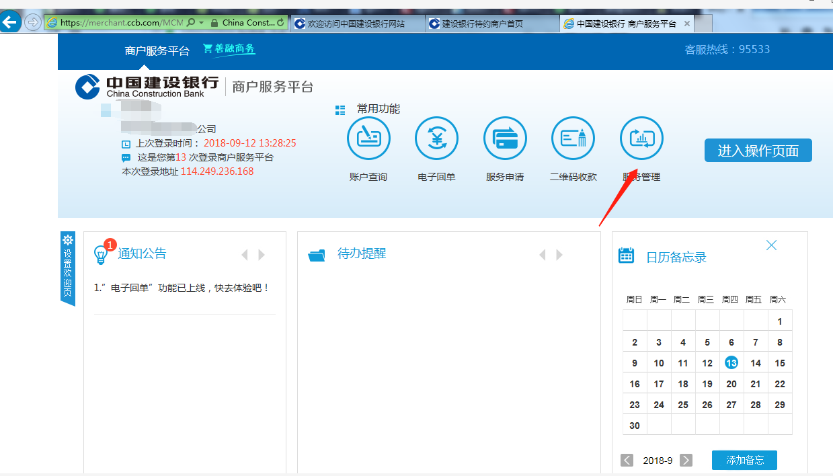The image size is (833, 476).
Task: Click the 客服热线：95533 hotline text
Action: point(727,49)
